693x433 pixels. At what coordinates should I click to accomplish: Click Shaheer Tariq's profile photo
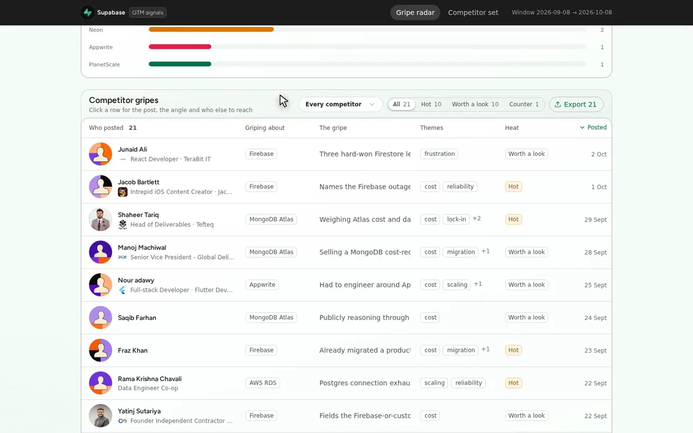(x=101, y=220)
